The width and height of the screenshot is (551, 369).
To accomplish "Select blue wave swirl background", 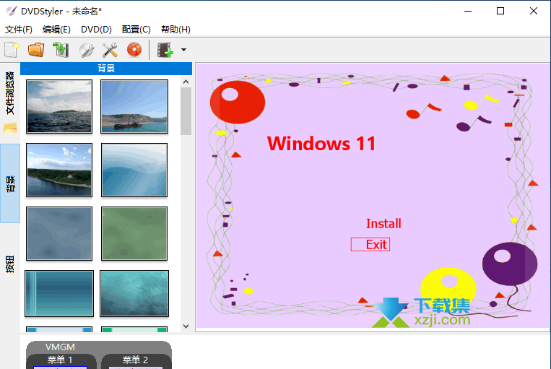I will click(x=134, y=170).
